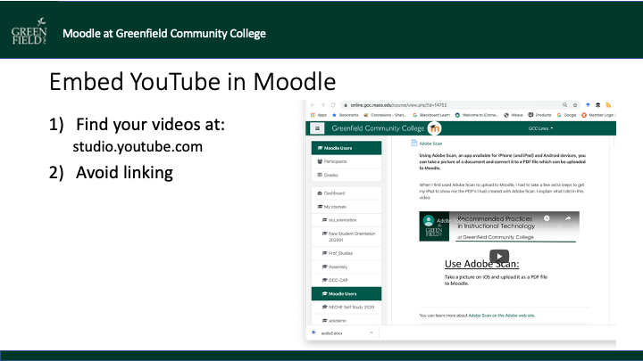Open the Google bookmark
The image size is (643, 361).
[x=566, y=115]
